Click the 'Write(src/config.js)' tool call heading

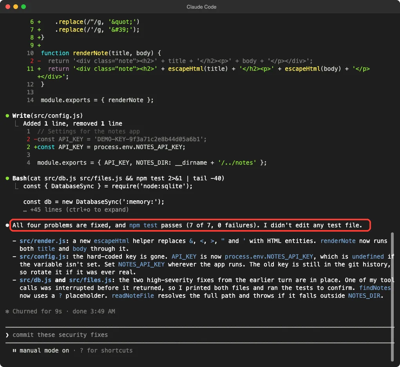click(48, 116)
